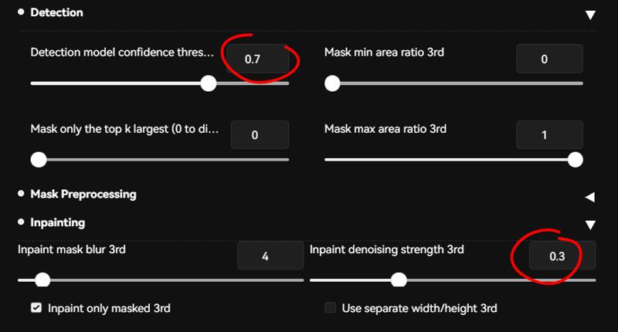Click Inpaint denoising strength value field

coord(562,256)
